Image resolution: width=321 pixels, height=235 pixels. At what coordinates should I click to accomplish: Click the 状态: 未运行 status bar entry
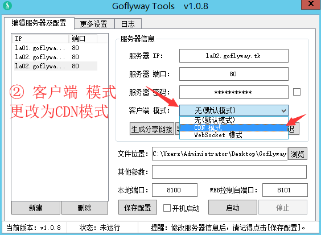point(100,228)
